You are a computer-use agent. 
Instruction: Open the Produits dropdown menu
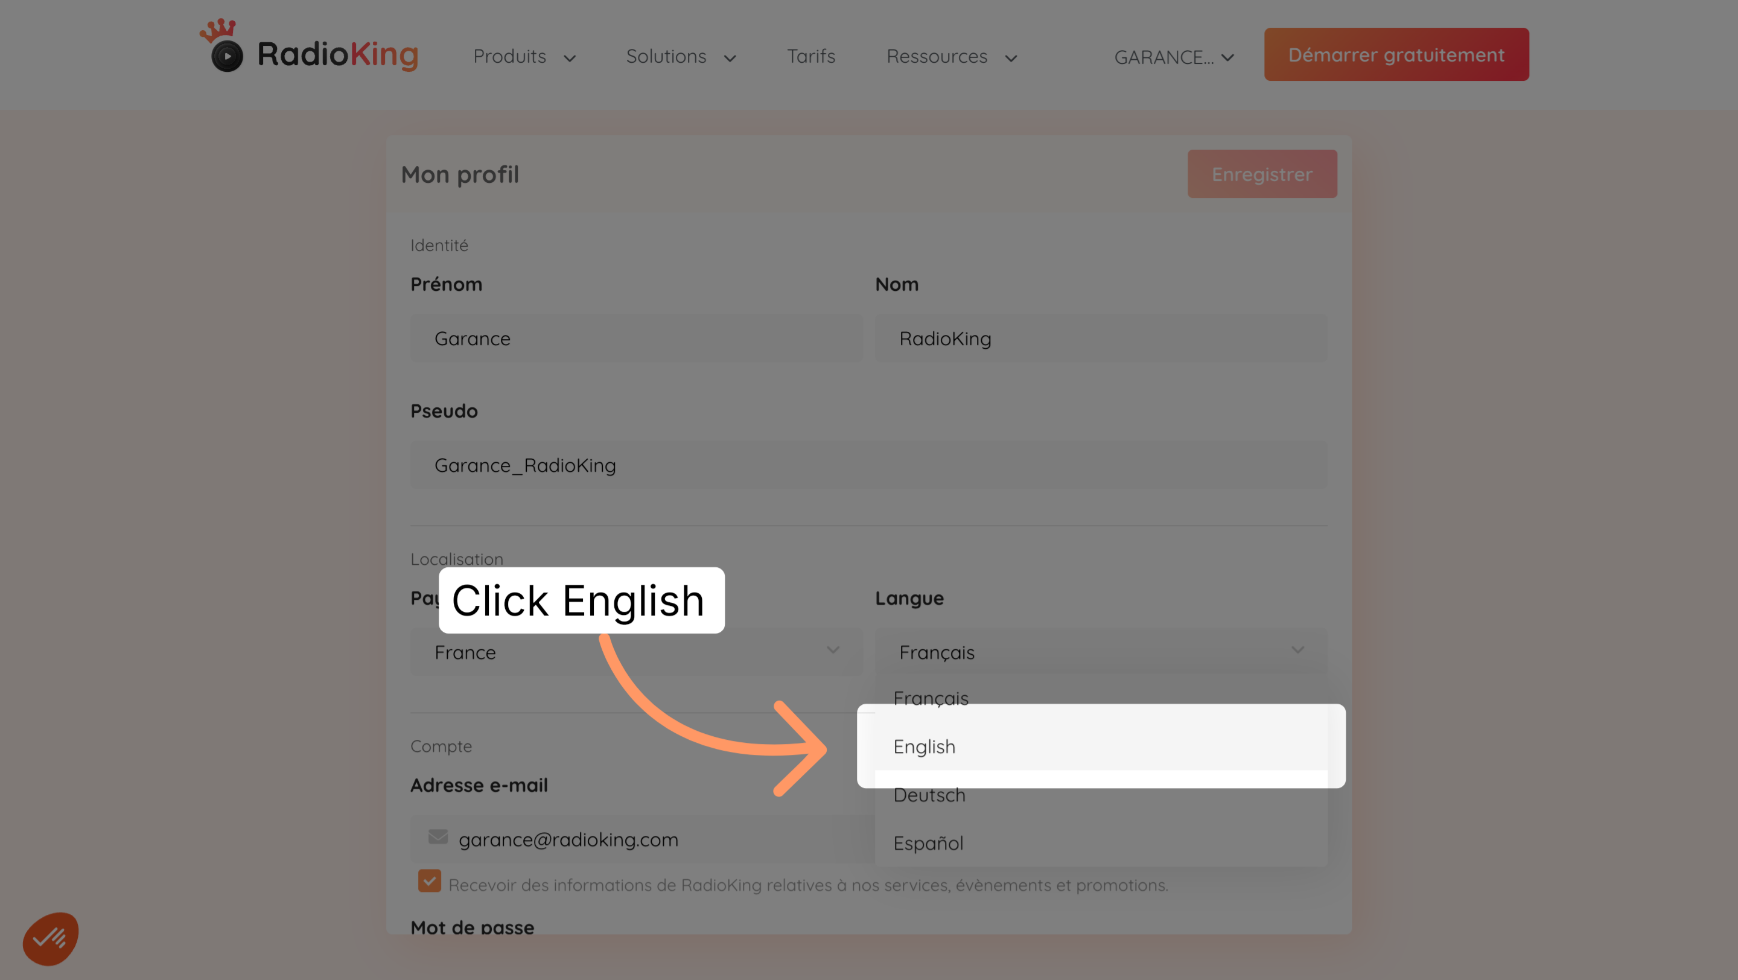(524, 57)
